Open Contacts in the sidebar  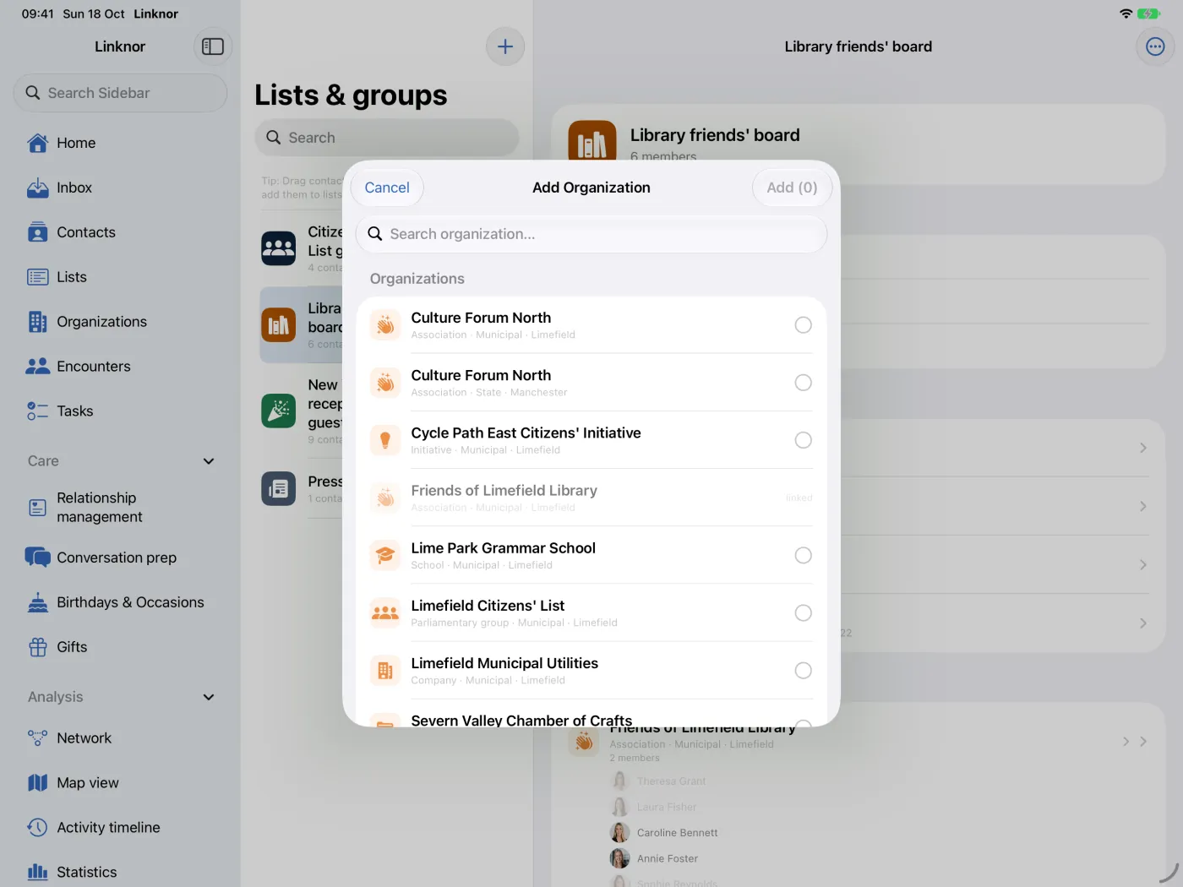pyautogui.click(x=120, y=232)
